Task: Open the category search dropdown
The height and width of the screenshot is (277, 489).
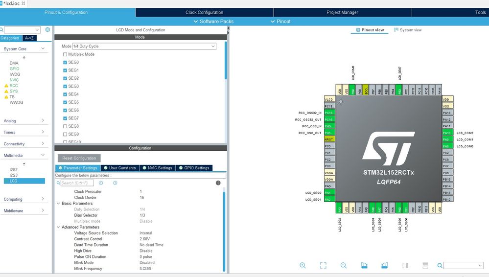Action: (37, 30)
